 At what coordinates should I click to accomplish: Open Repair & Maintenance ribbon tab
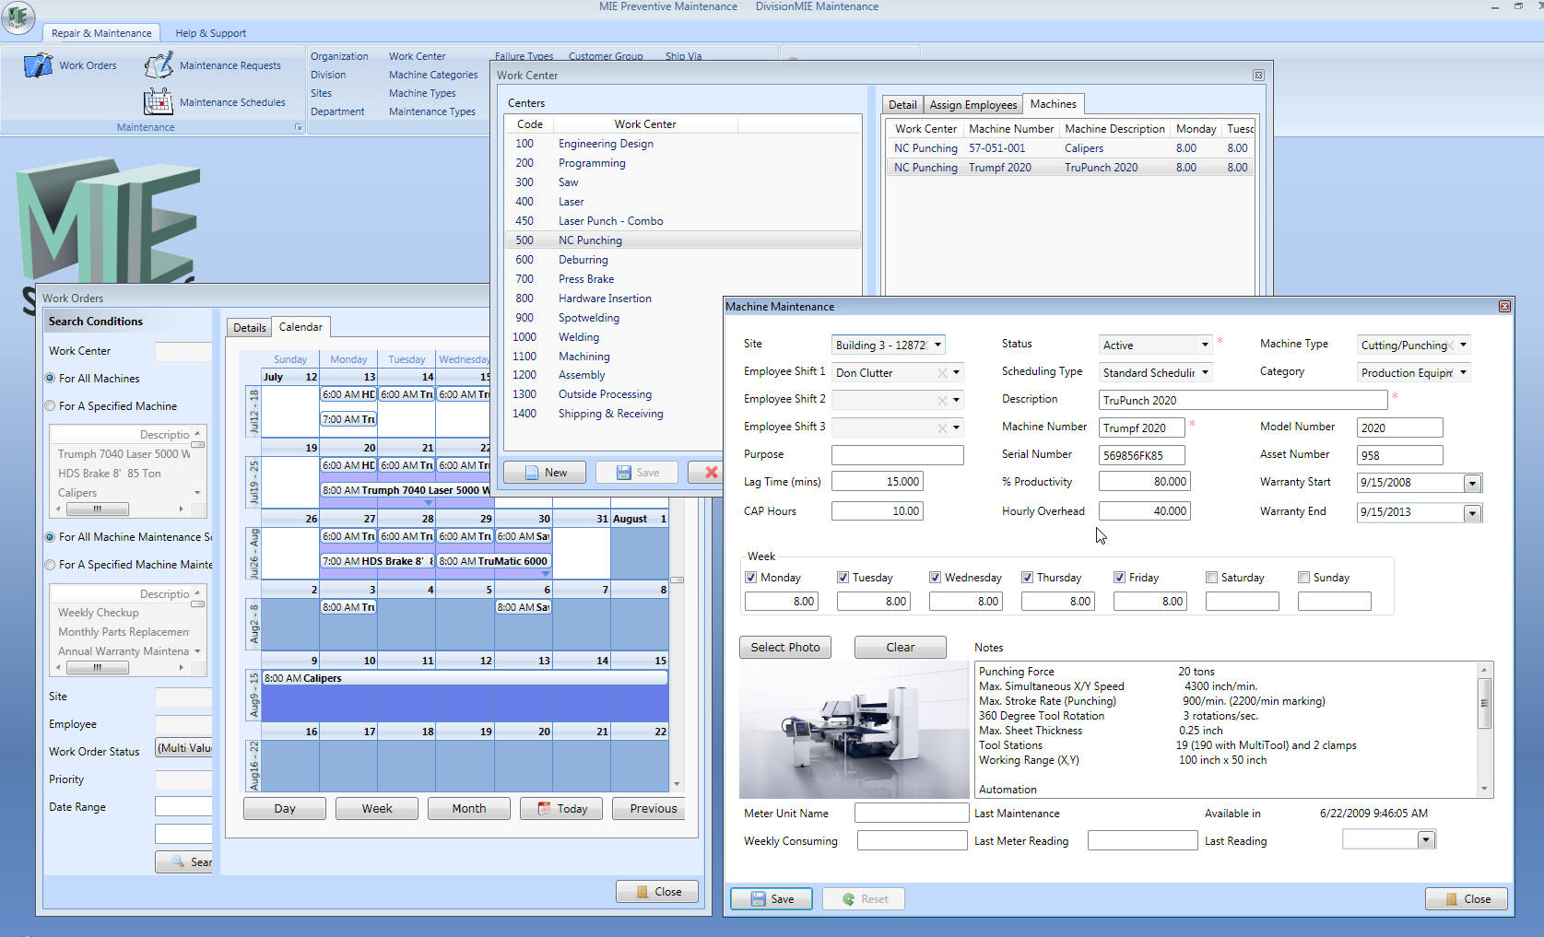point(101,33)
